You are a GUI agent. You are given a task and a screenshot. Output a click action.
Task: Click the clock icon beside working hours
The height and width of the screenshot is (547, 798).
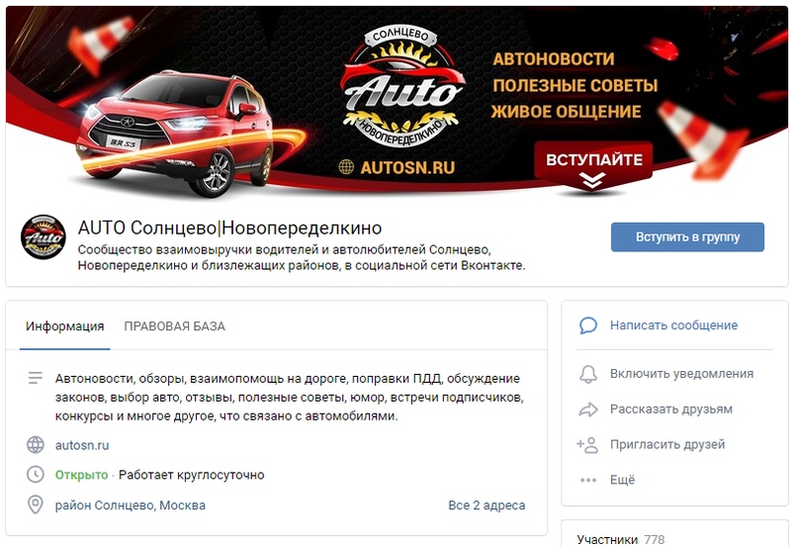(36, 475)
